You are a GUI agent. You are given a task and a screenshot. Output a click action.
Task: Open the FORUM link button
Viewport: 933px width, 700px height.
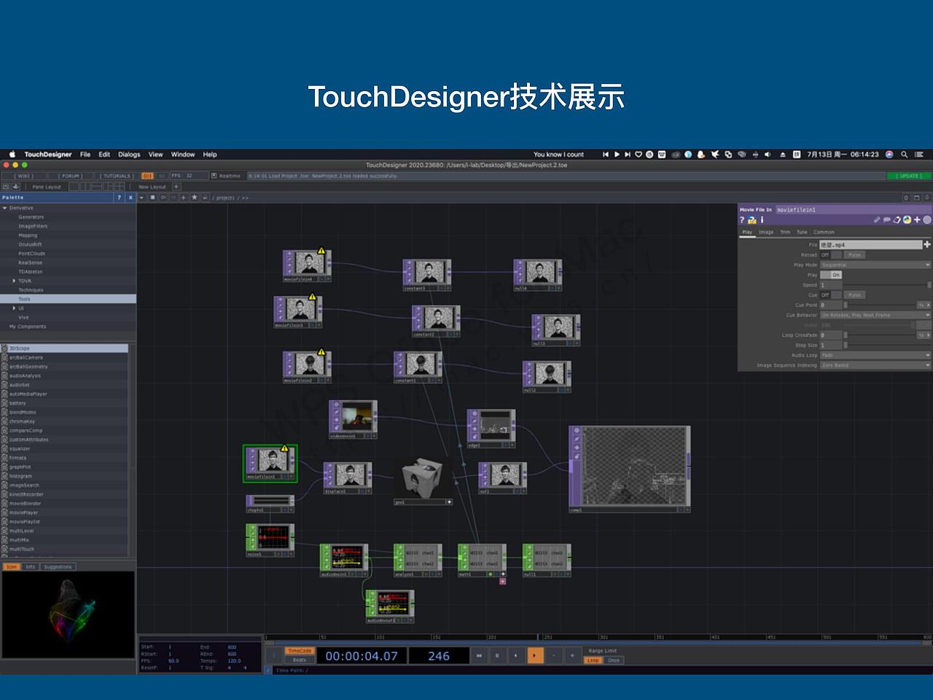71,176
